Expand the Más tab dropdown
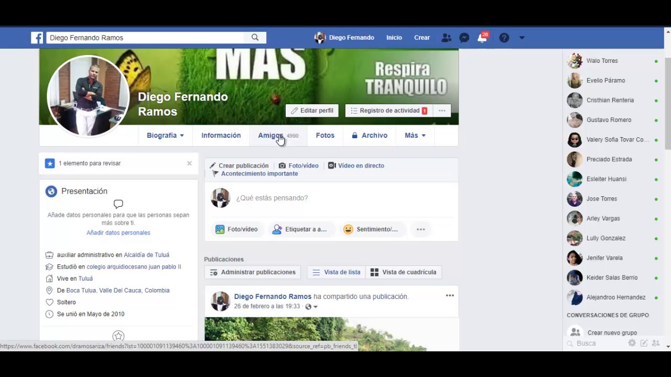The image size is (671, 377). 415,135
